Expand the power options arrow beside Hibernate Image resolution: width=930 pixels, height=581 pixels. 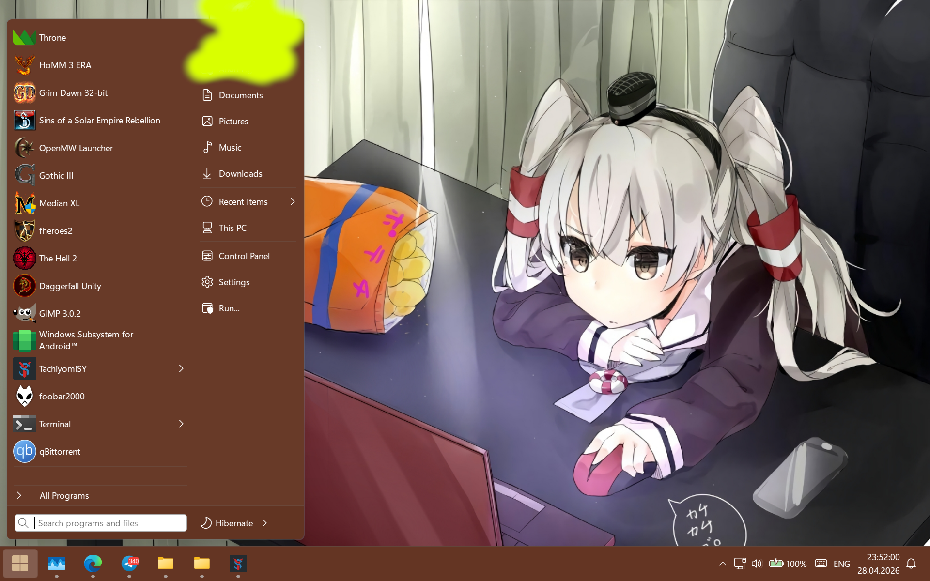[264, 523]
